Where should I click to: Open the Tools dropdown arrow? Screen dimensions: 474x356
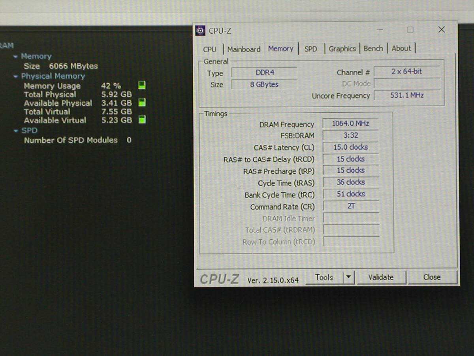point(348,277)
